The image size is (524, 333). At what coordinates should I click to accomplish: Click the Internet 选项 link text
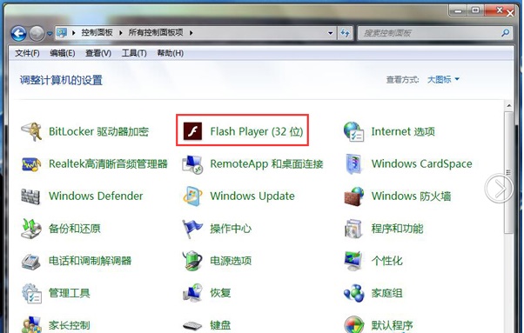pos(403,131)
